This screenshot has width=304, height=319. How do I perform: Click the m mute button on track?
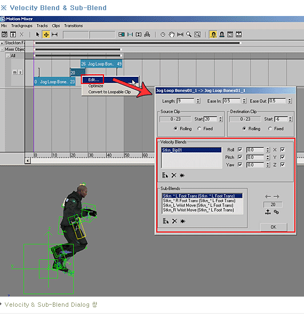coord(14,72)
